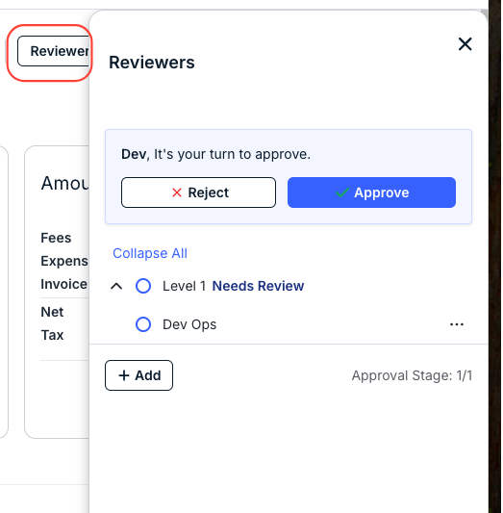Click the Fees row in Amounts card
Screen dimensions: 503x513
coord(56,238)
